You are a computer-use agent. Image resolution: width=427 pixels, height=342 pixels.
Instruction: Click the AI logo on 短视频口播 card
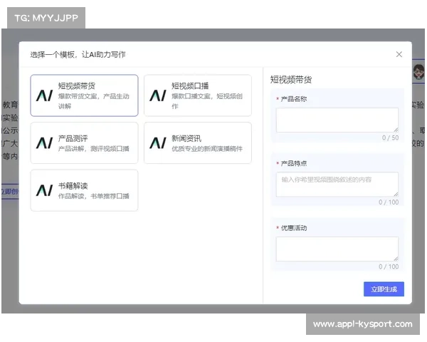click(158, 95)
